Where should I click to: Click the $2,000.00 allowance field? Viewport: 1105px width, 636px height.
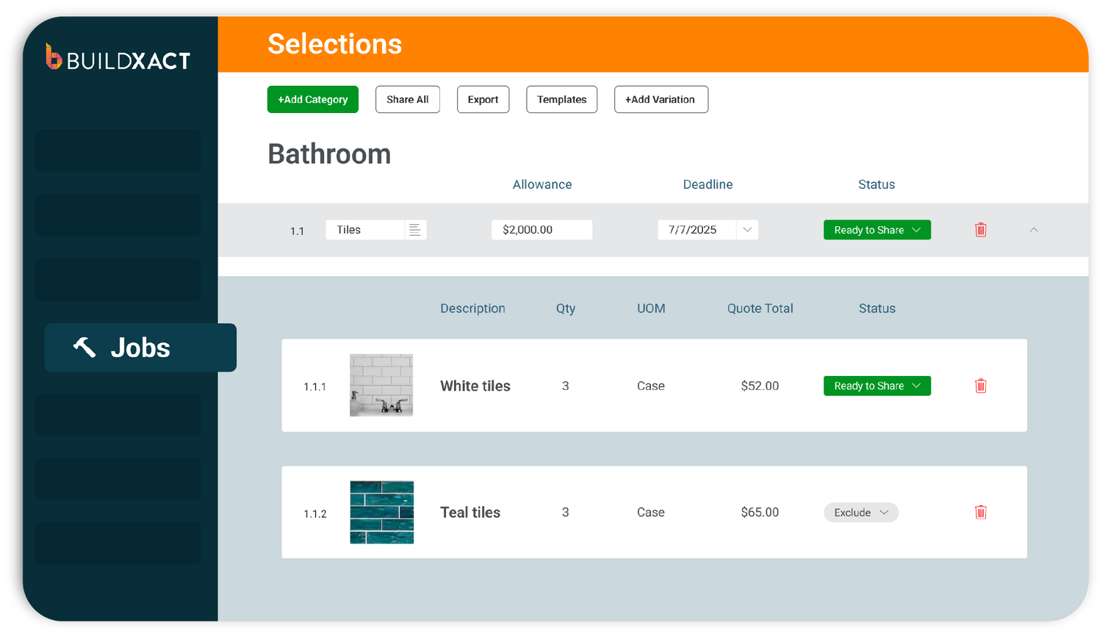[x=541, y=229]
